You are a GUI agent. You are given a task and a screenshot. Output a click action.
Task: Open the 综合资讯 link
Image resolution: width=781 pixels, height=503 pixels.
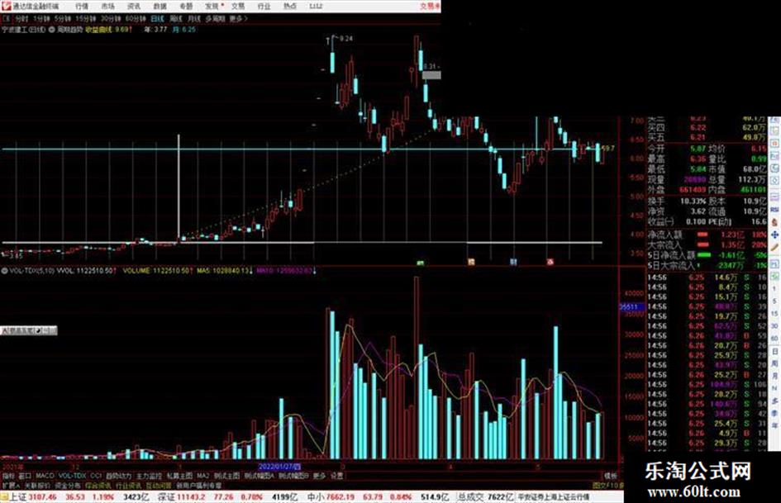pos(98,486)
